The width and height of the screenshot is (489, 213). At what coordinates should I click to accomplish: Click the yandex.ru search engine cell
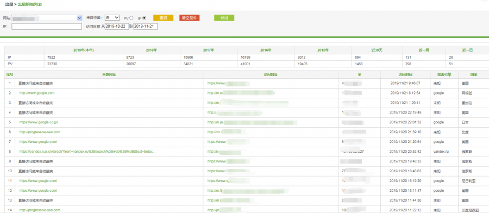point(441,152)
